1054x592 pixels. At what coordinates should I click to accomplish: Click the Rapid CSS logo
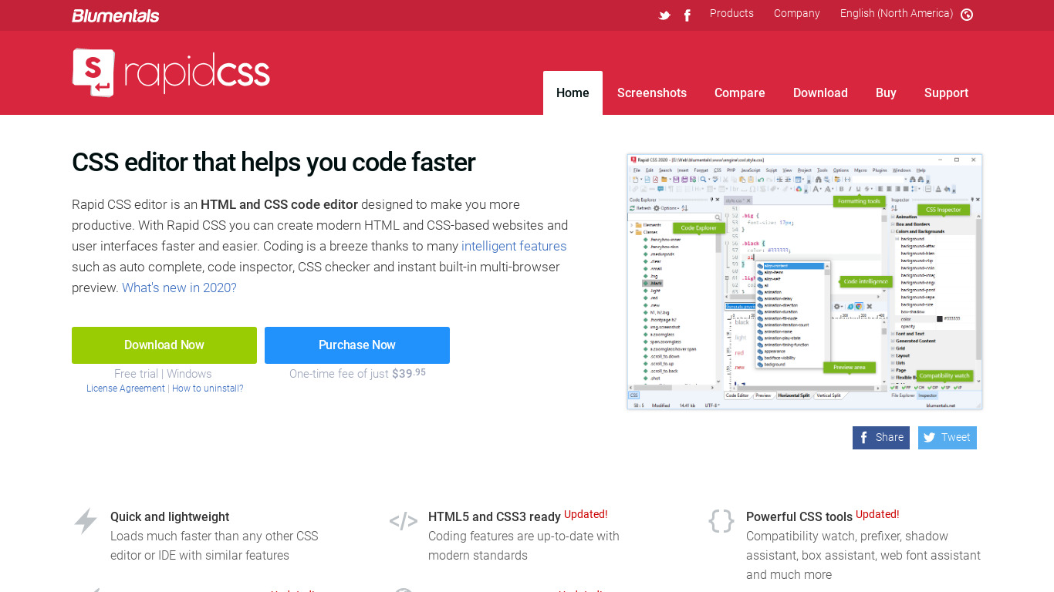click(x=171, y=72)
